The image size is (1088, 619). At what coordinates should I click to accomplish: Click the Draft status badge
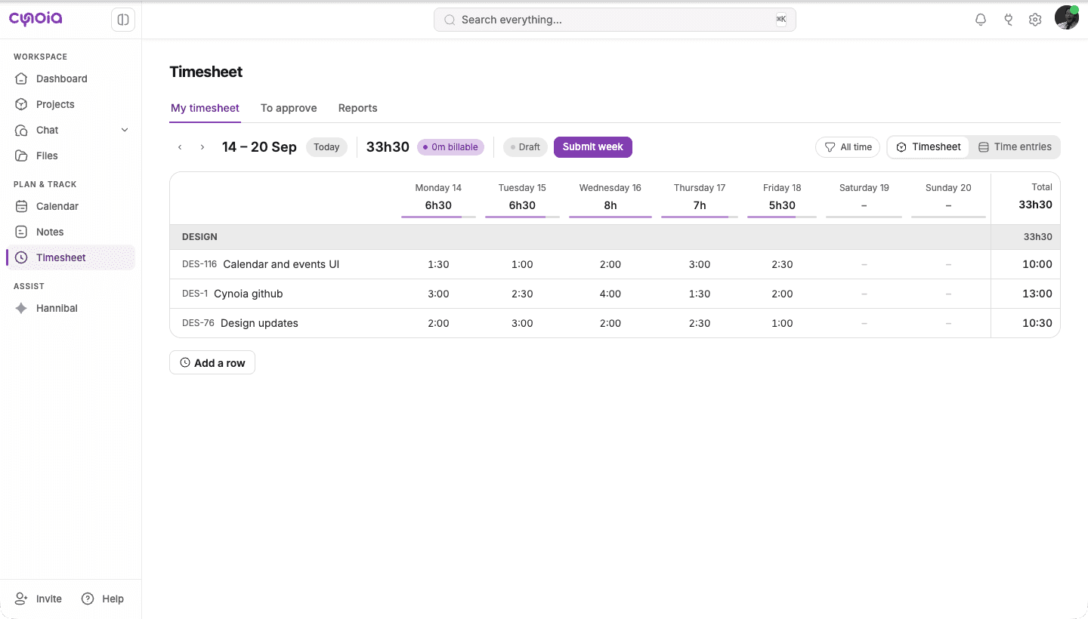[525, 147]
